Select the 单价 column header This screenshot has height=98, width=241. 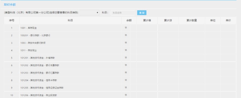coord(228,20)
